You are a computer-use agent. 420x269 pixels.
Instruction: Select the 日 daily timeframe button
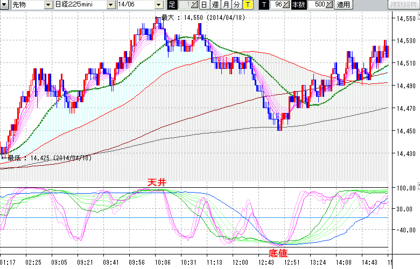pos(204,5)
